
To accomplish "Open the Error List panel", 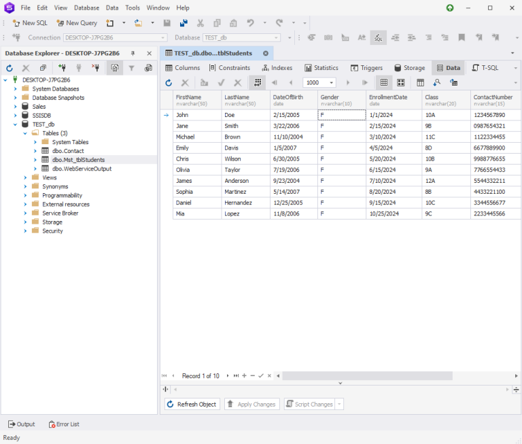I will coord(64,424).
